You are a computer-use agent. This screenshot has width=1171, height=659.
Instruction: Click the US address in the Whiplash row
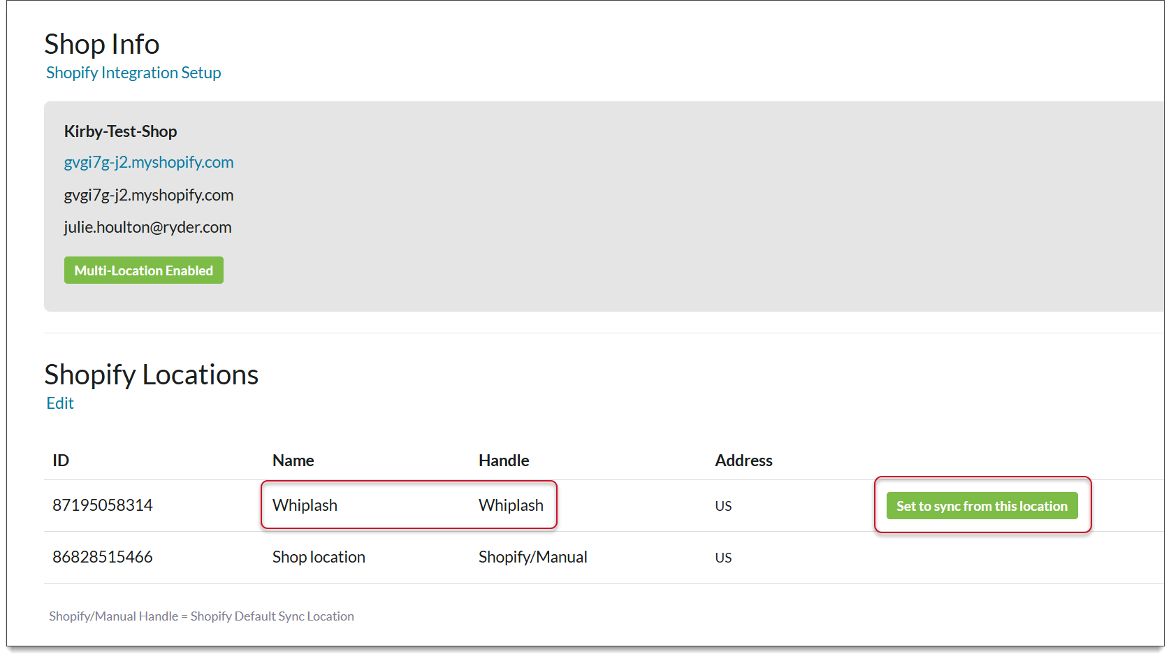[x=723, y=506]
